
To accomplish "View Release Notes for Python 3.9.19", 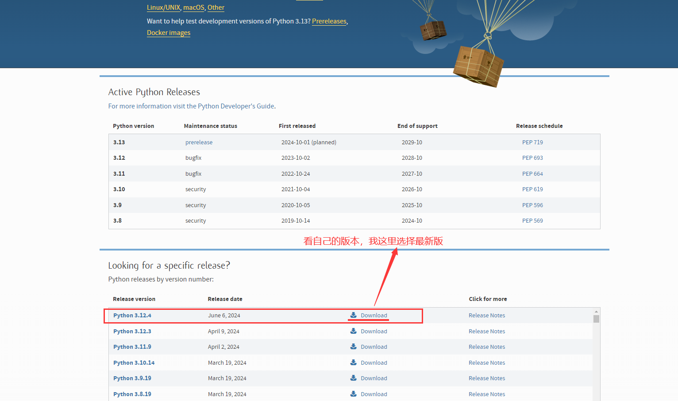I will click(487, 378).
